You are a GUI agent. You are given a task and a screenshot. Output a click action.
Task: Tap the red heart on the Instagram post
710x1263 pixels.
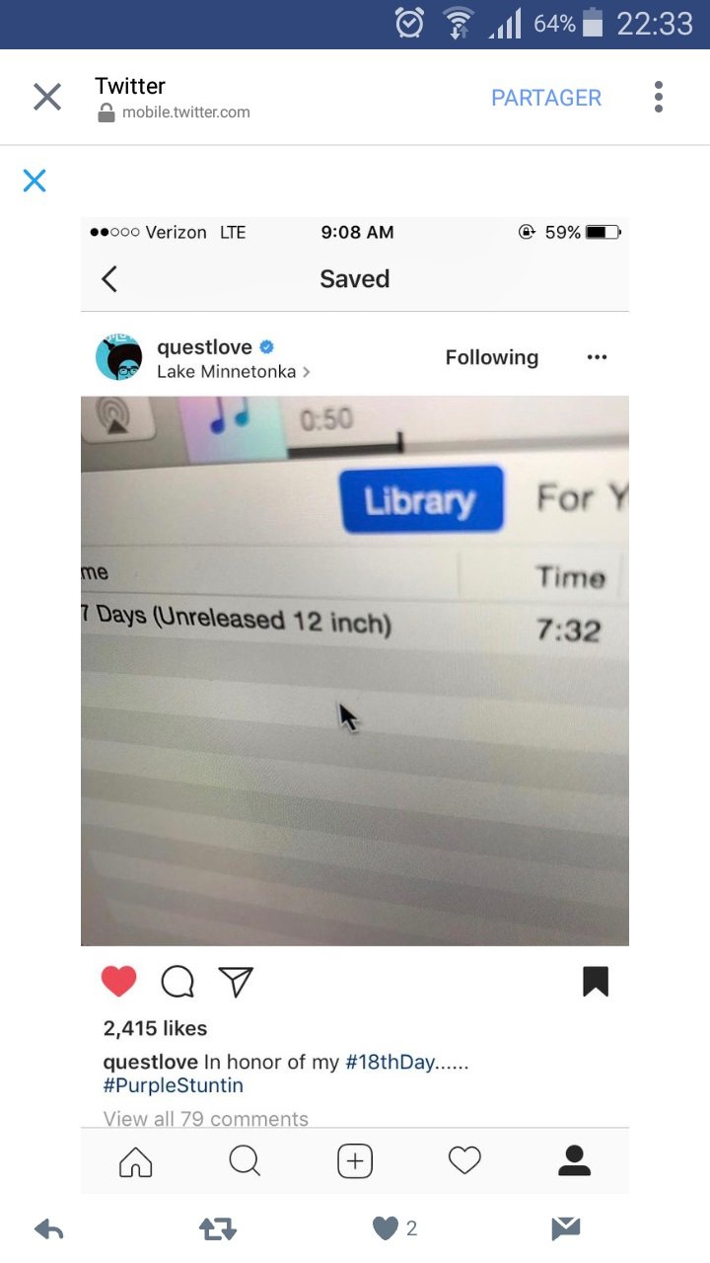118,981
